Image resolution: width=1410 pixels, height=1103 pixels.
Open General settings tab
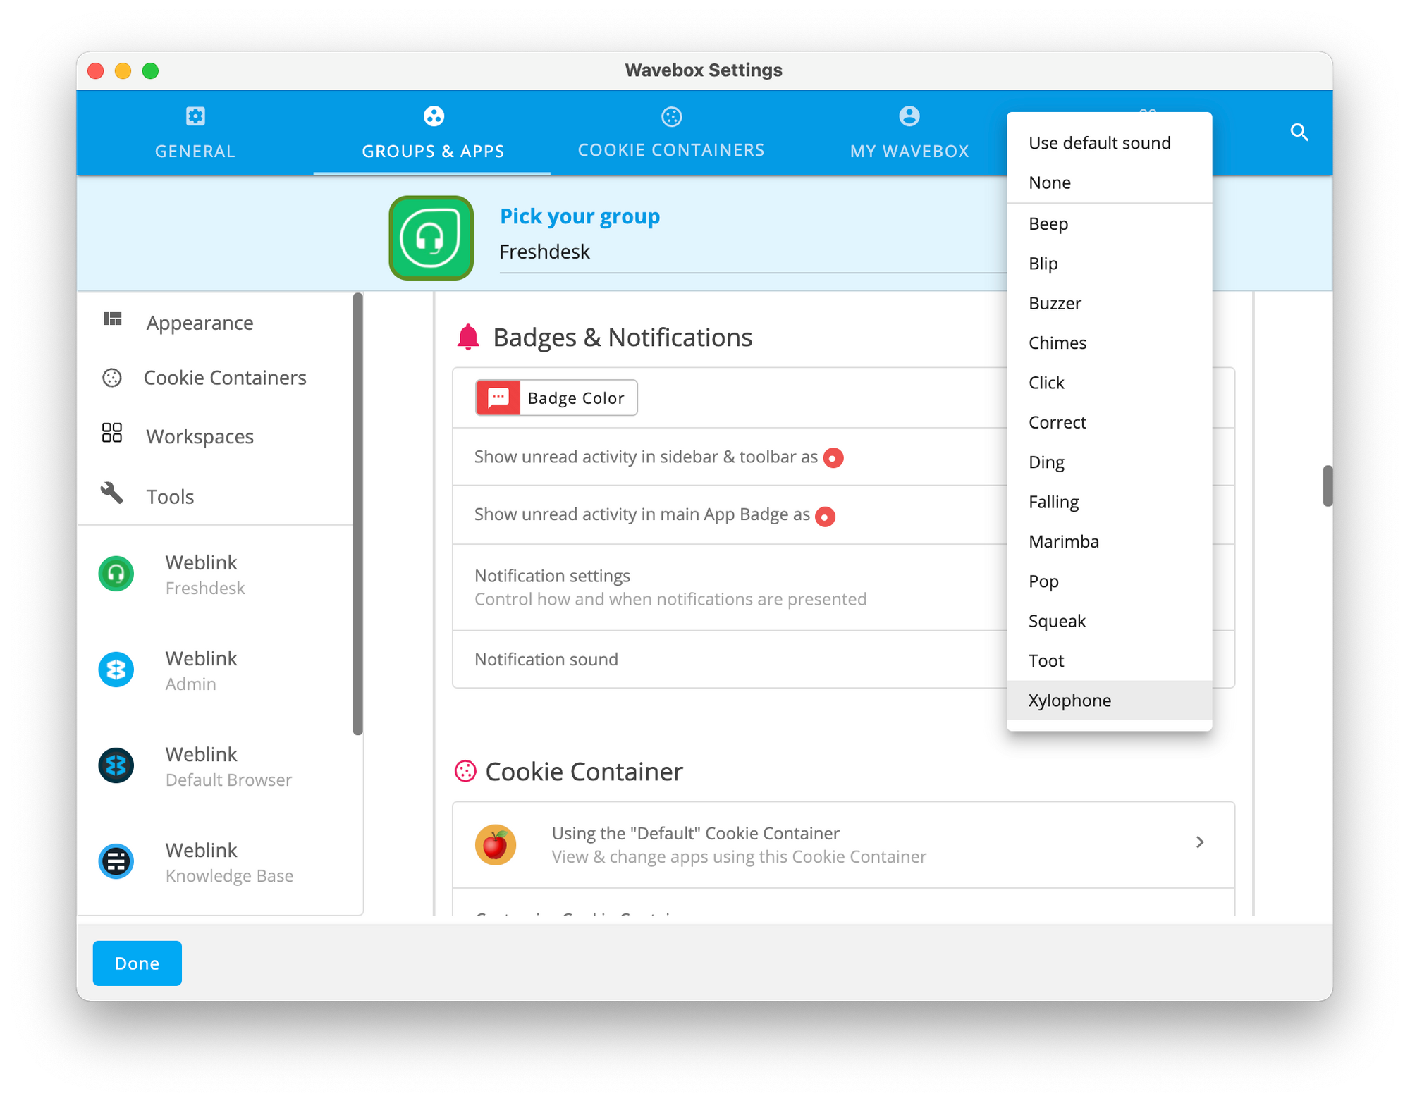tap(197, 132)
